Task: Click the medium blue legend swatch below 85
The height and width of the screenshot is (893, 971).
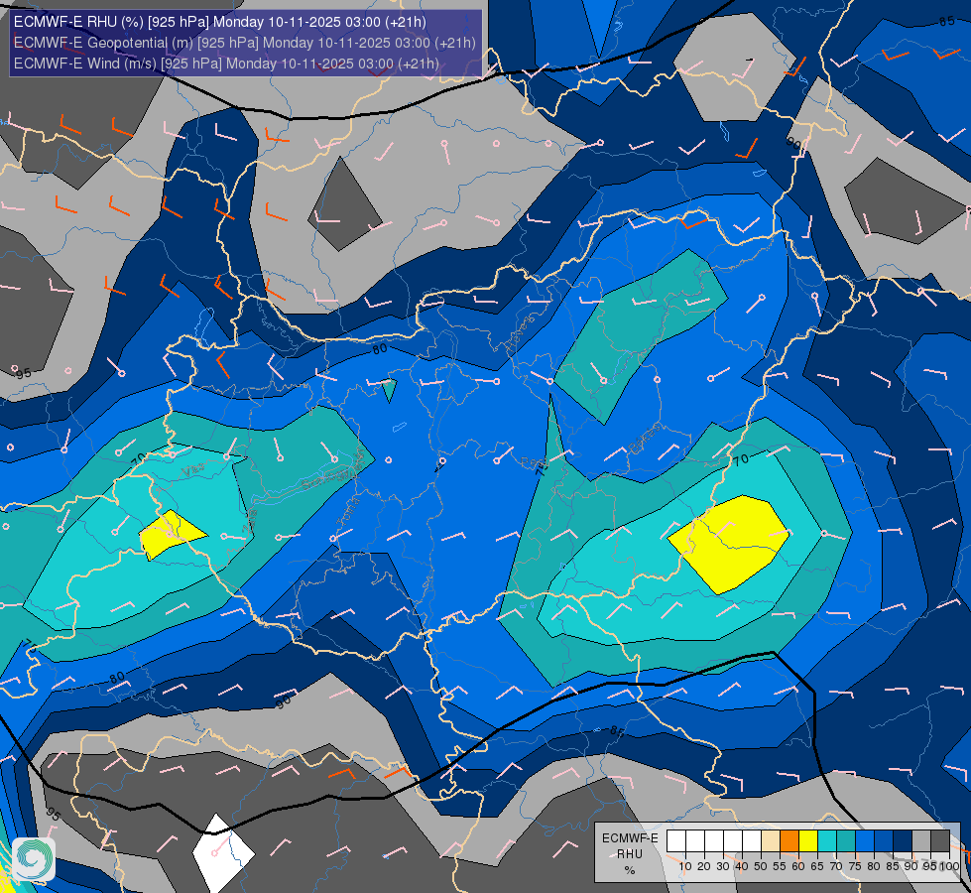Action: point(884,841)
